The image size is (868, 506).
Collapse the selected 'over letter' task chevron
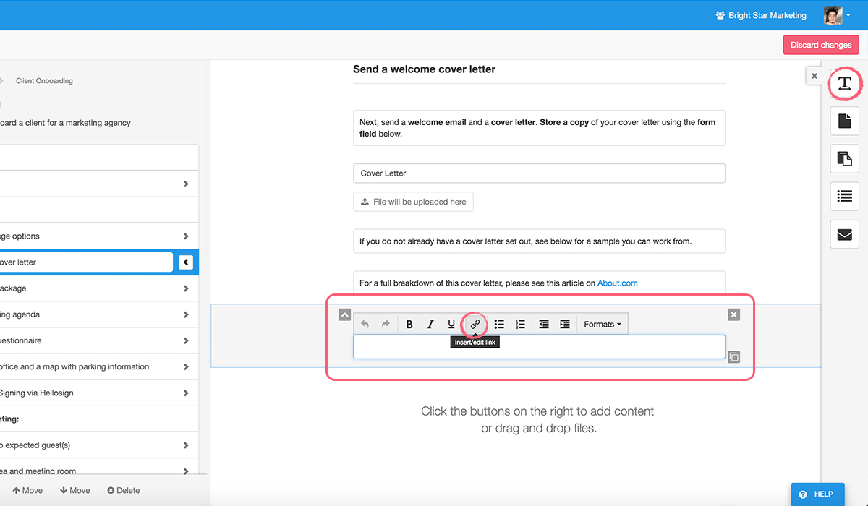point(186,262)
